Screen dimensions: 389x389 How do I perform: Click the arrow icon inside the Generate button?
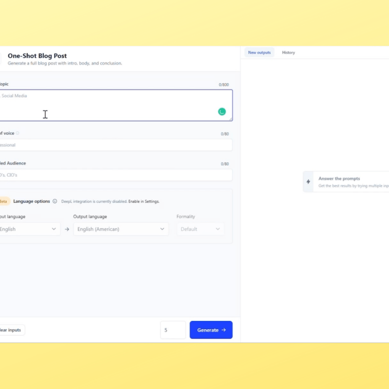[x=223, y=330]
